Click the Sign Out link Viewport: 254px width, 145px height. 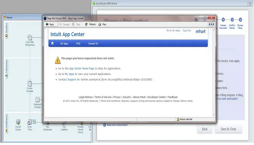[x=187, y=30]
